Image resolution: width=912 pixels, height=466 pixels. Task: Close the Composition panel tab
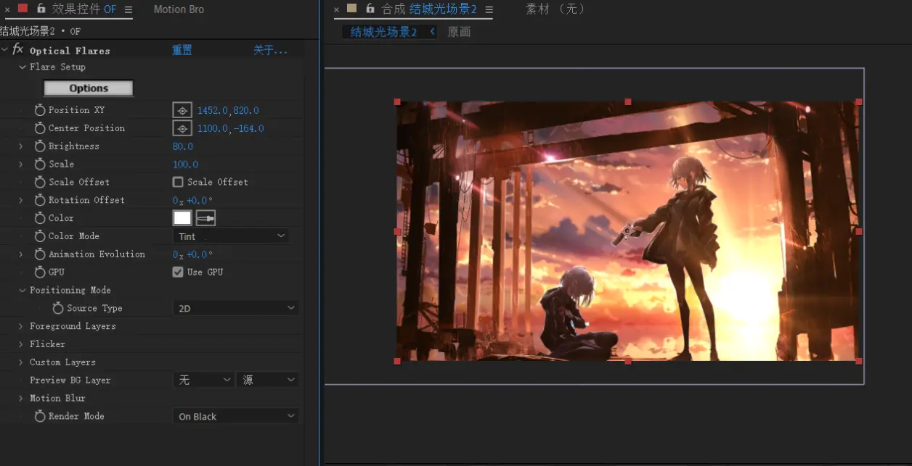tap(337, 10)
